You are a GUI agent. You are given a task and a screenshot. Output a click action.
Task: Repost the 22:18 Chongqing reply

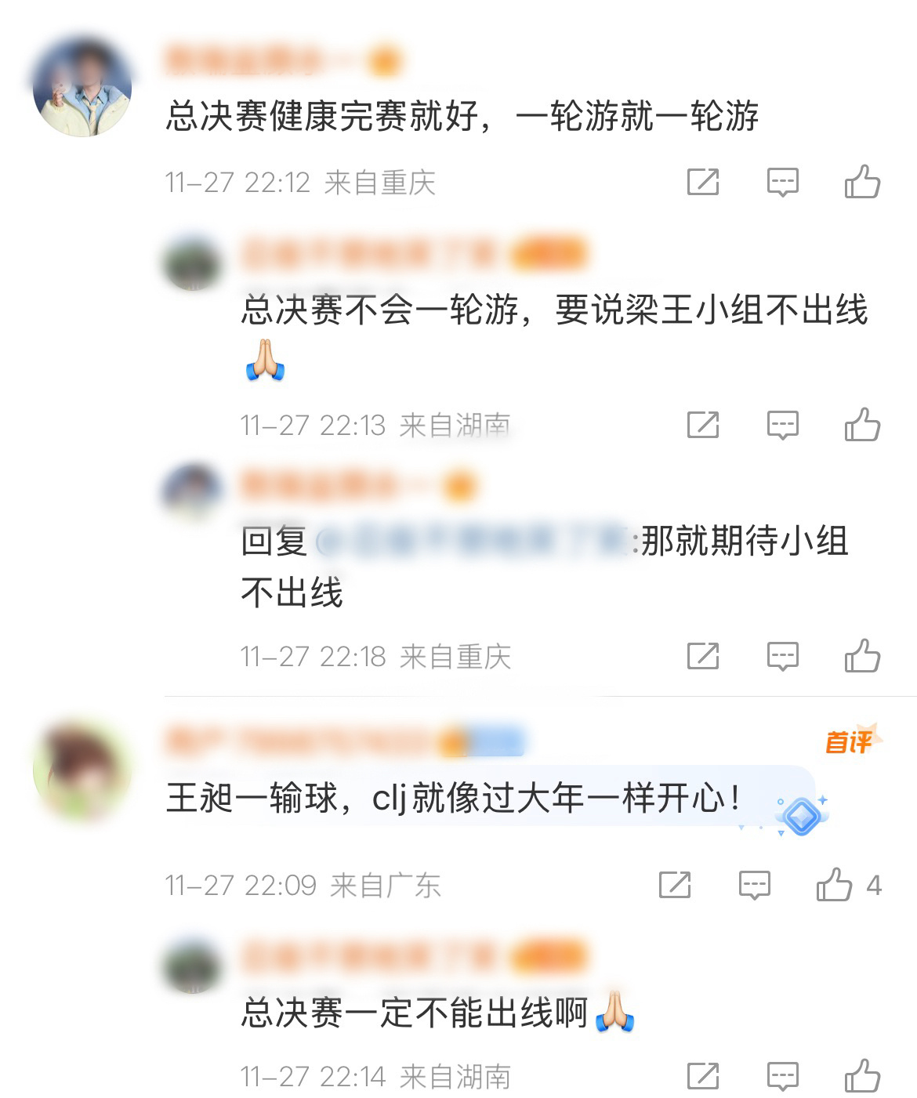[x=703, y=656]
